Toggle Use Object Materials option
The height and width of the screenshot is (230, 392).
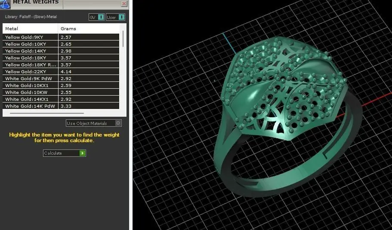94,123
